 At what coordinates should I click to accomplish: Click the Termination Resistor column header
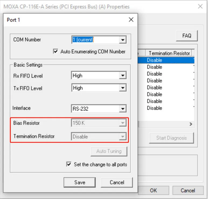point(169,53)
